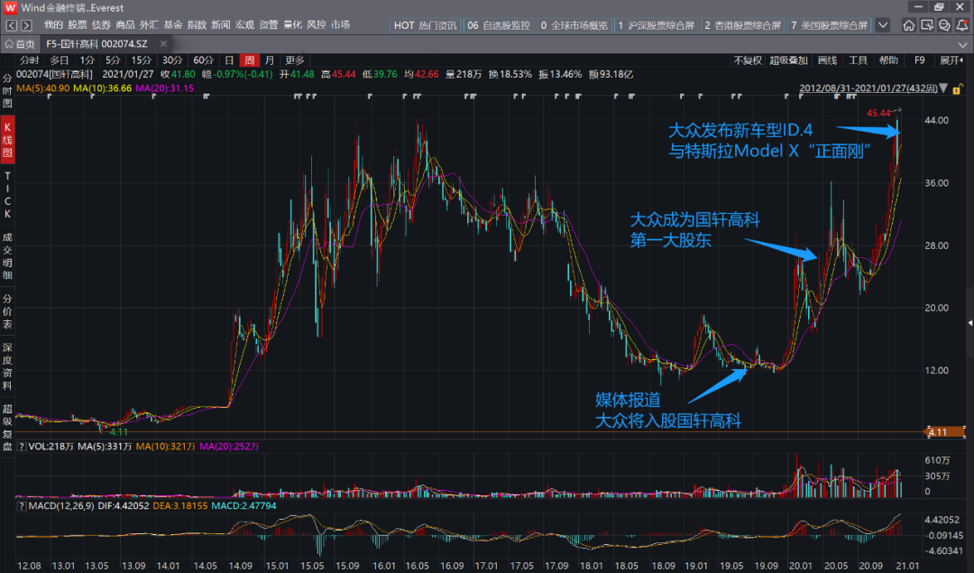
Task: Open the notification bell icon
Action: [960, 25]
